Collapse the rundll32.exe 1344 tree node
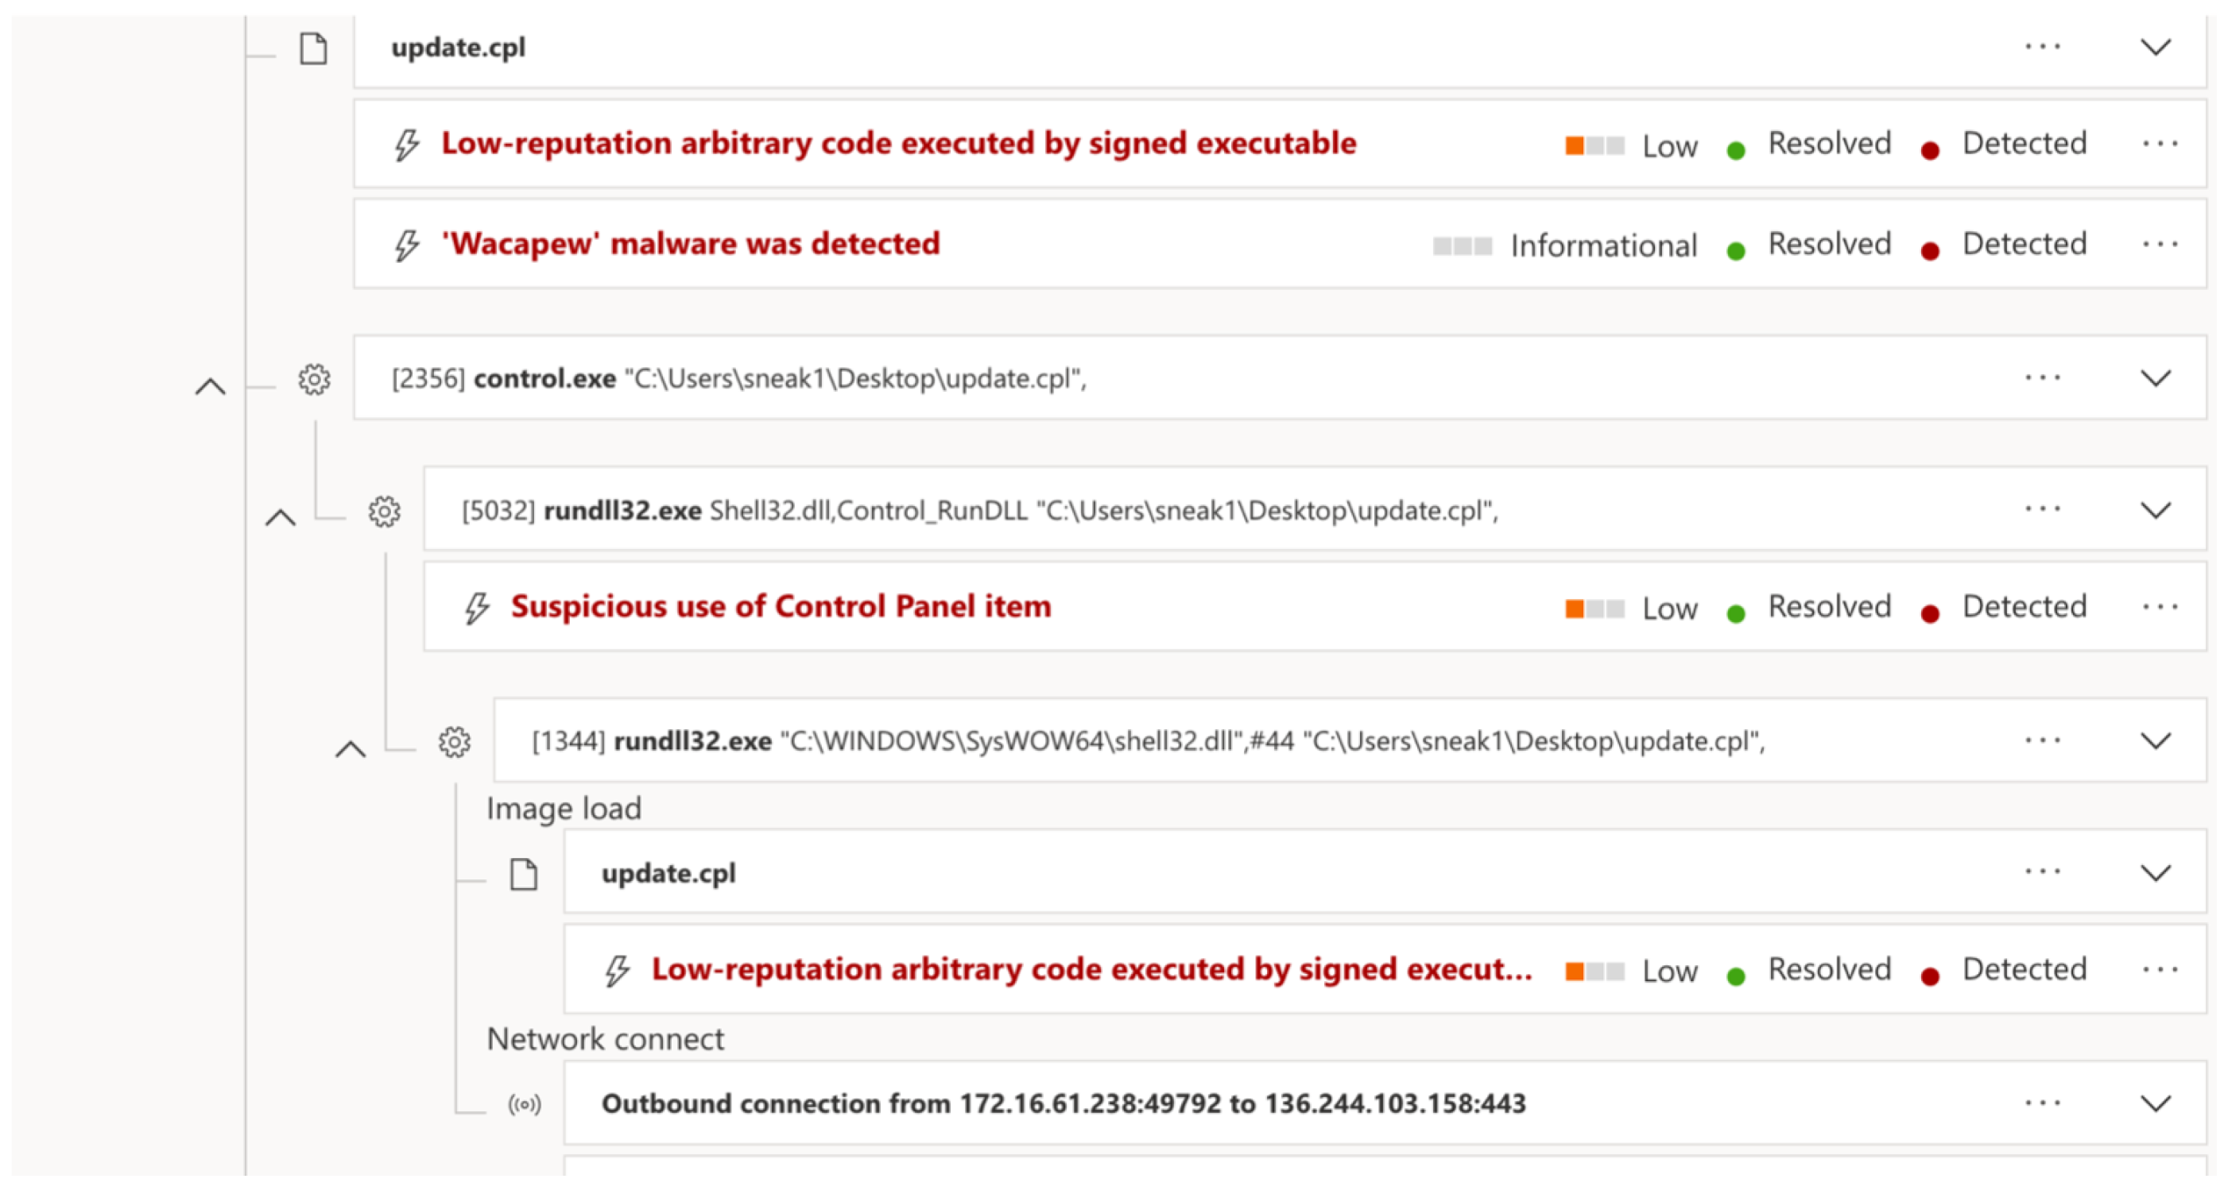The image size is (2228, 1198). (x=351, y=749)
